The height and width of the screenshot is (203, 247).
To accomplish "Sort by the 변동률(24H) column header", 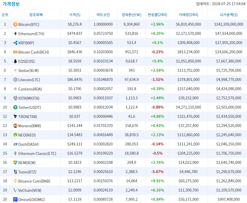I will point(157,15).
